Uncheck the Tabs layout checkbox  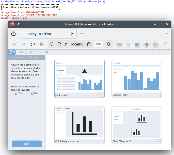32,94
